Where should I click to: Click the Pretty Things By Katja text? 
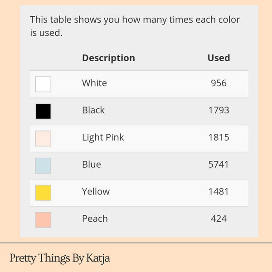[60, 258]
